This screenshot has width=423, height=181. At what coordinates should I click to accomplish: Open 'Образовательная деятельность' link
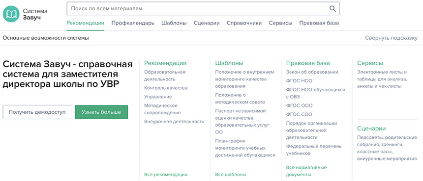tap(165, 76)
